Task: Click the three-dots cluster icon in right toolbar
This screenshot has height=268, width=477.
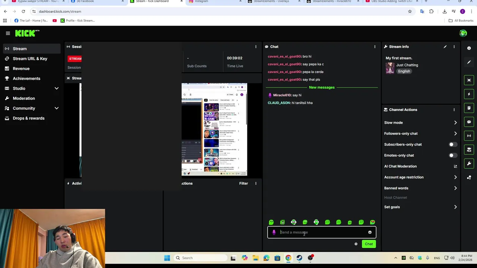Action: point(469,178)
